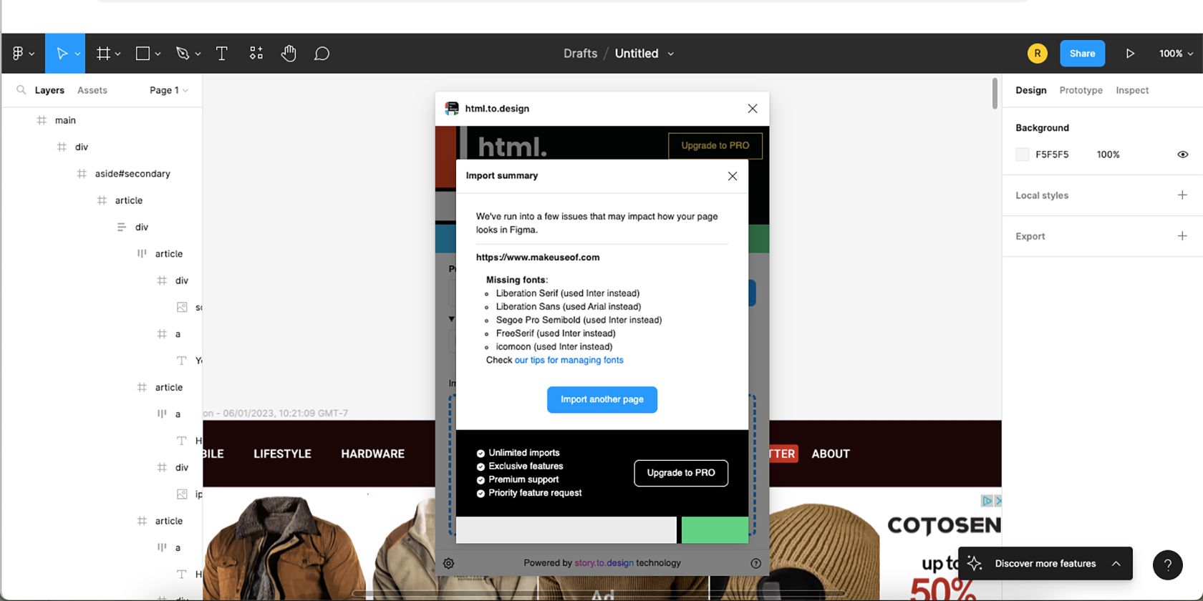Close the html.to.design plugin window
The width and height of the screenshot is (1203, 601).
753,109
